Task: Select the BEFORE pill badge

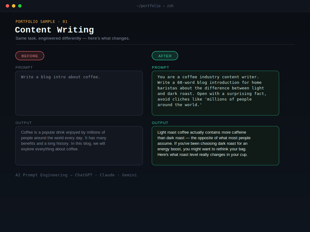Action: pyautogui.click(x=30, y=56)
